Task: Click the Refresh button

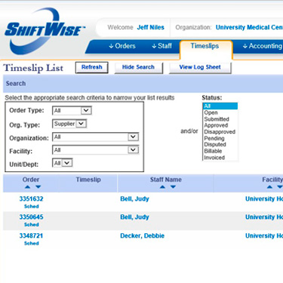Action: click(92, 67)
